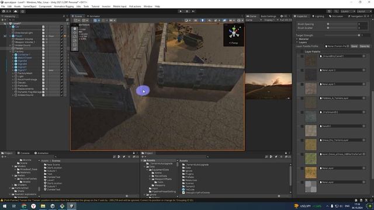Tick the checkbox of the first palette layer

pos(302,57)
